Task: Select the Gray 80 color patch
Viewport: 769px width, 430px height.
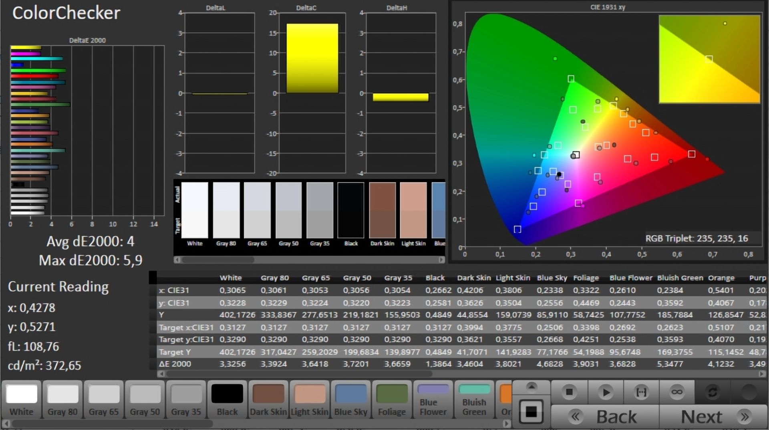Action: coord(62,400)
